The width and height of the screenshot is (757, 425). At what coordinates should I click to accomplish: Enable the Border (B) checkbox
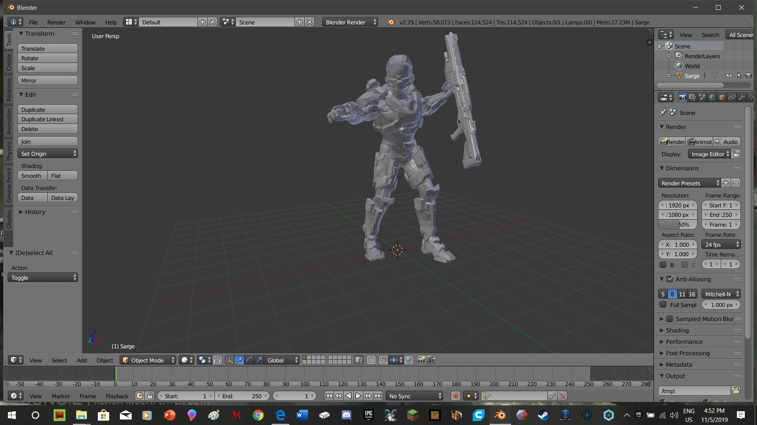click(663, 264)
